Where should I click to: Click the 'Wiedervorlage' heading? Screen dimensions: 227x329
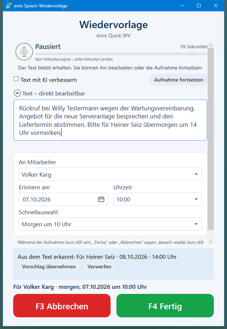point(113,25)
